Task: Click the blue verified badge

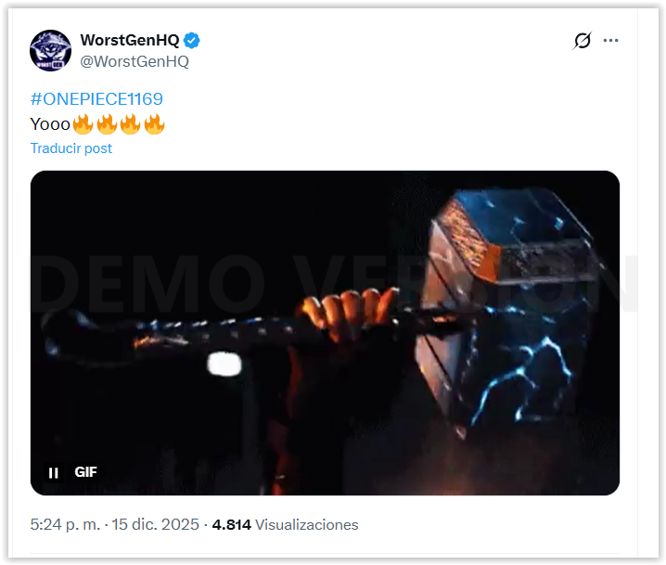Action: tap(192, 41)
